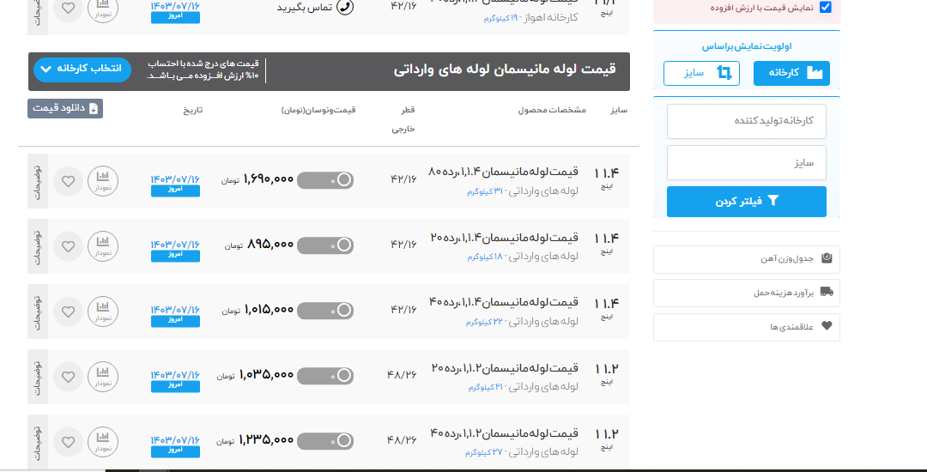Open chart for 1,015,000 toman row

tap(103, 311)
